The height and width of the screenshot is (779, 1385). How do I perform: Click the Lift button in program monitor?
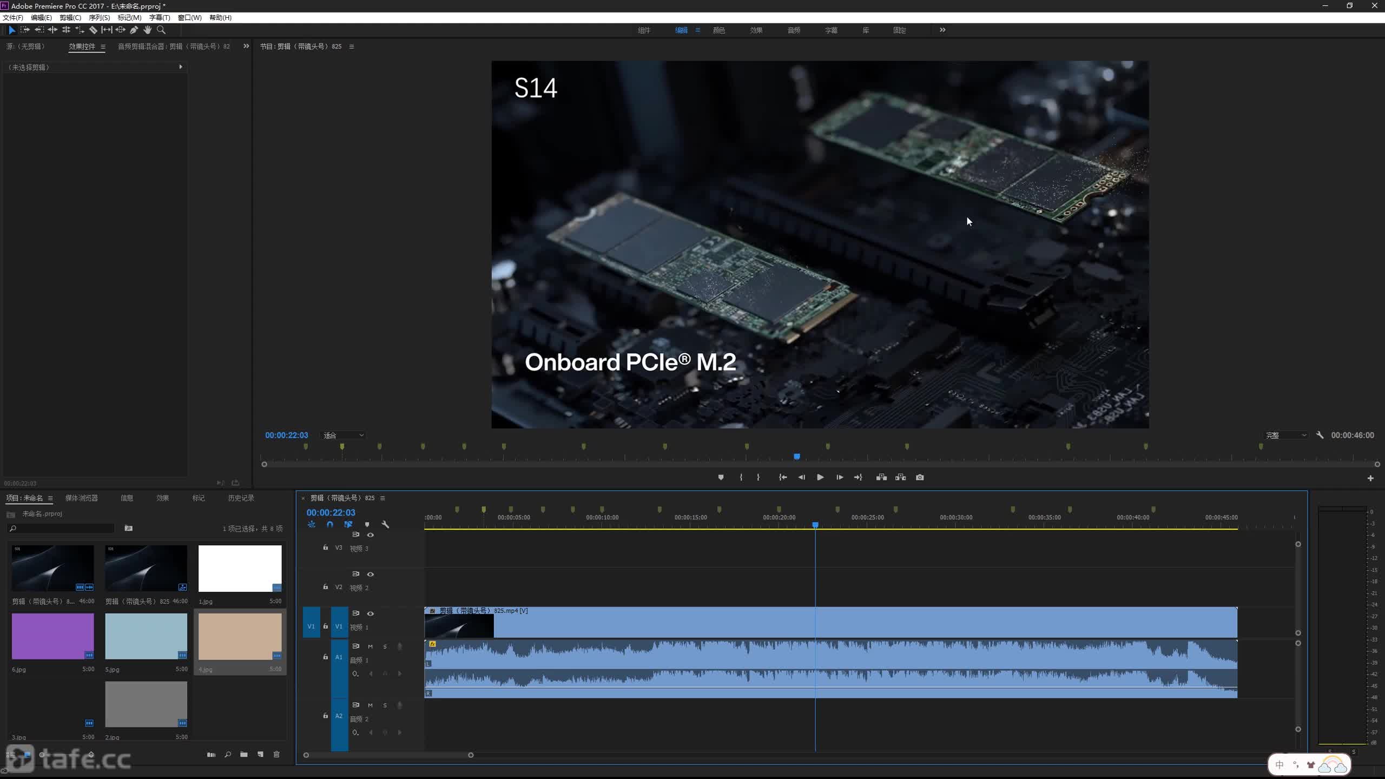click(881, 477)
